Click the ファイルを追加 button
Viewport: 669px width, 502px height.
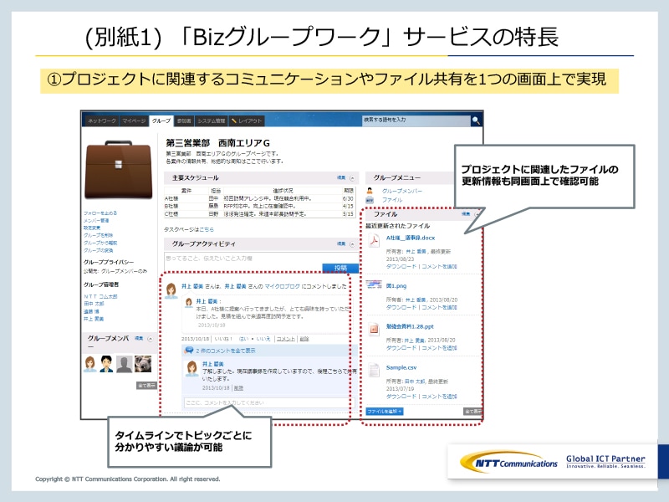(x=385, y=412)
